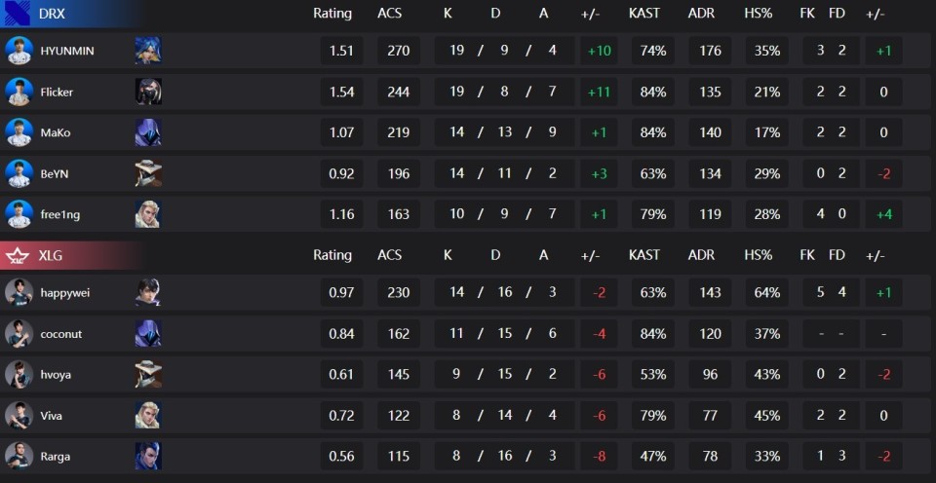Click the DRX team logo icon
The height and width of the screenshot is (483, 936).
pos(18,13)
